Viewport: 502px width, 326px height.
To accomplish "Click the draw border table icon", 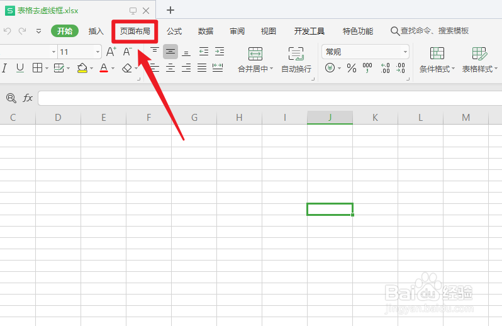I will point(59,68).
